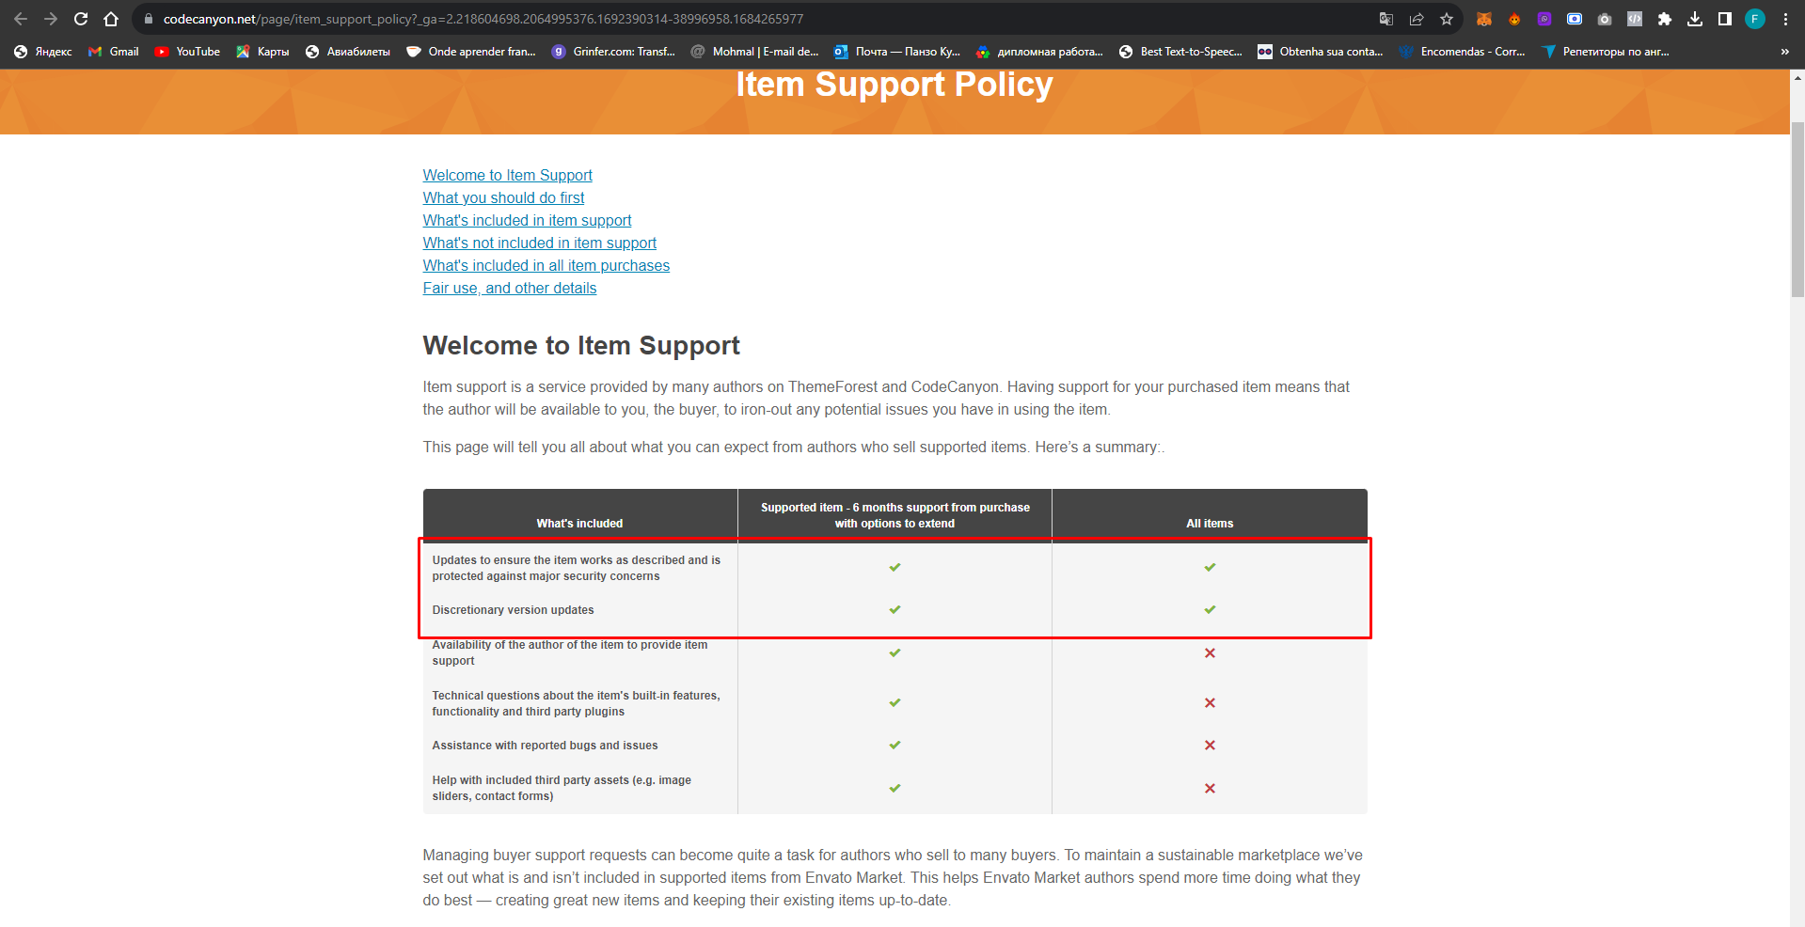Open MetaMask fox extension
Screen dimensions: 1805x927
(x=1484, y=19)
